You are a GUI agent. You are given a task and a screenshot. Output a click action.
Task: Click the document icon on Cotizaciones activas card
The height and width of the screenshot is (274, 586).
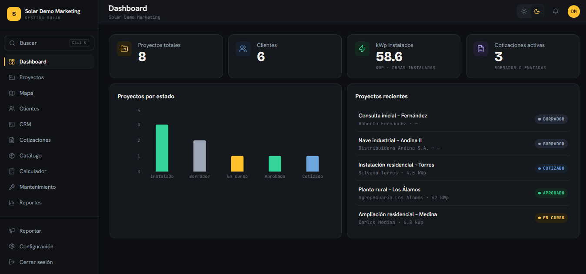coord(481,49)
